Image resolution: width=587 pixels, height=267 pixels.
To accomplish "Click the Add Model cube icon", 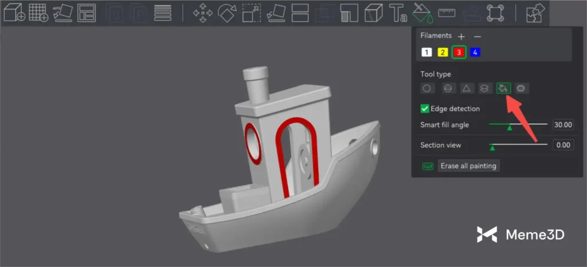I will click(x=14, y=13).
